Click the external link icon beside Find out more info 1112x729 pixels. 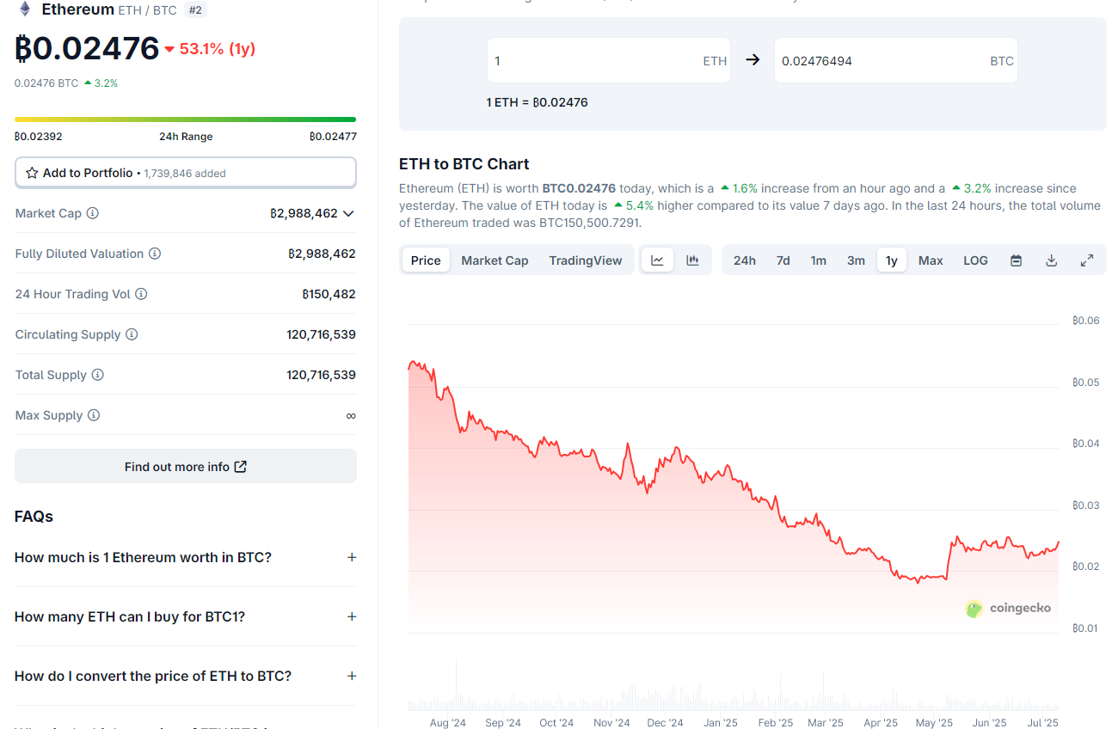(x=241, y=467)
